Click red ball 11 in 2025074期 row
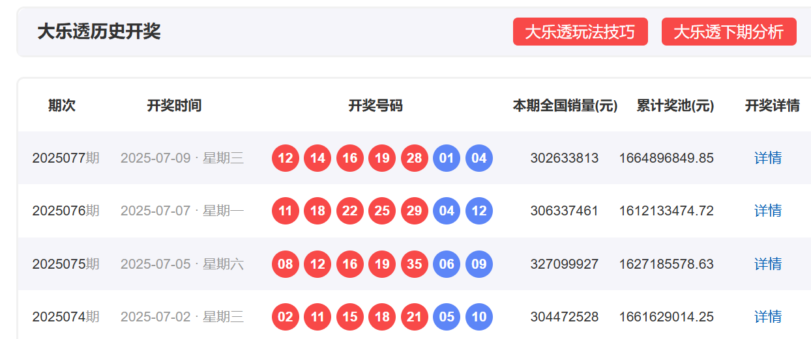 (317, 317)
